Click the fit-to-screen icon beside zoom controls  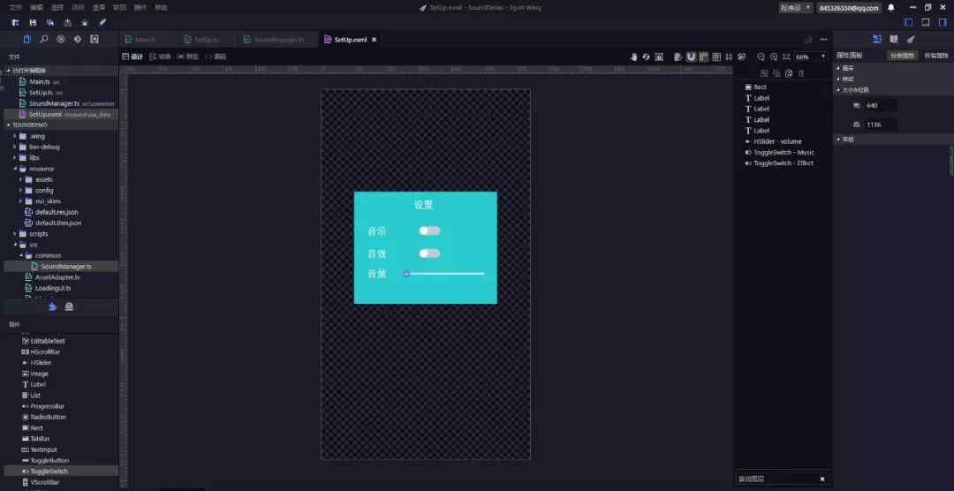(x=786, y=57)
